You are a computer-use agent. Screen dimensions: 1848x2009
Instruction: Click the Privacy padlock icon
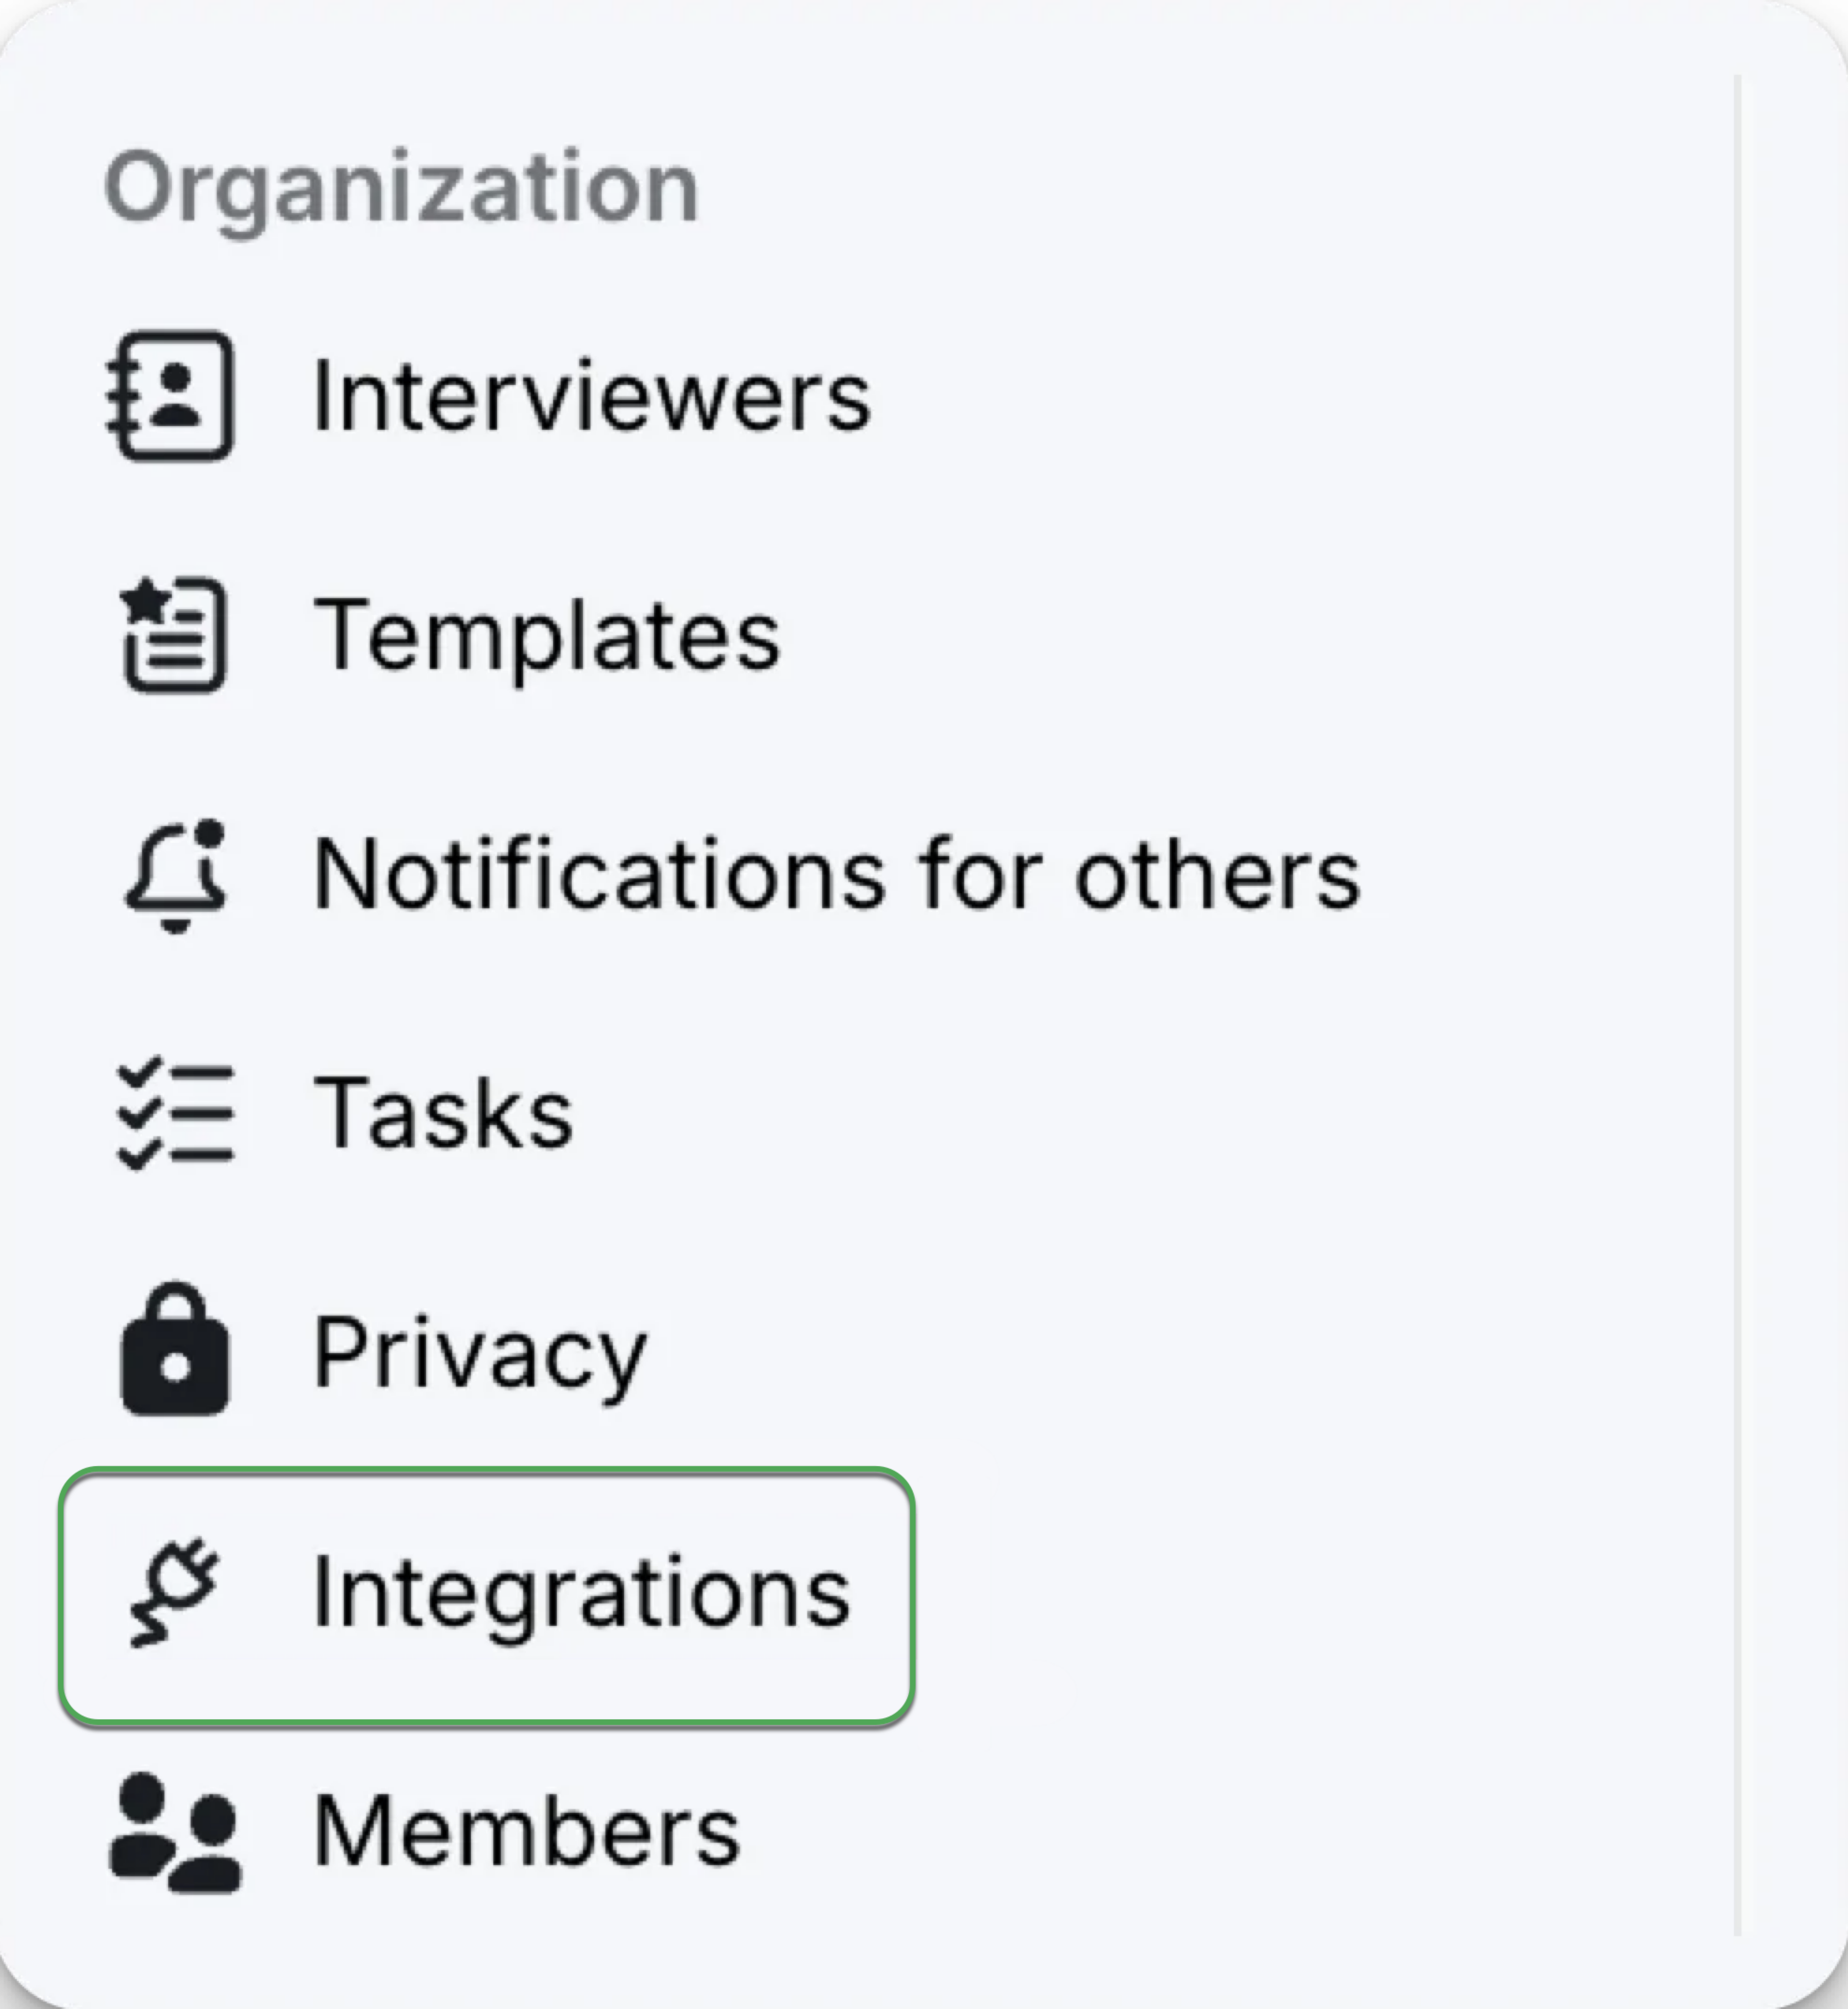click(175, 1350)
